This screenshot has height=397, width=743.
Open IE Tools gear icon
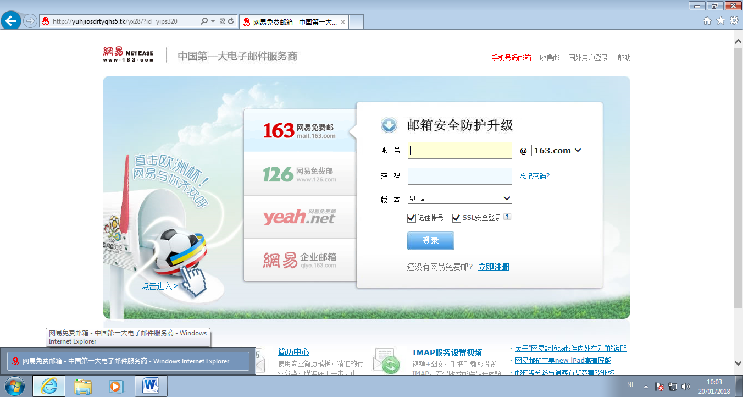(734, 21)
